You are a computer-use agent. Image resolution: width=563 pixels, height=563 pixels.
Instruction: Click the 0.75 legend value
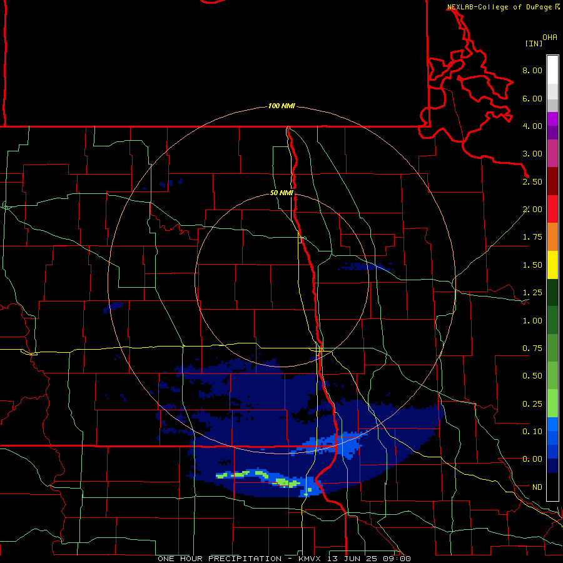pos(532,348)
